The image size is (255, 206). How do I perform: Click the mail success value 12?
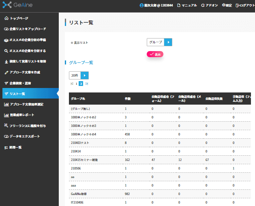pyautogui.click(x=180, y=160)
